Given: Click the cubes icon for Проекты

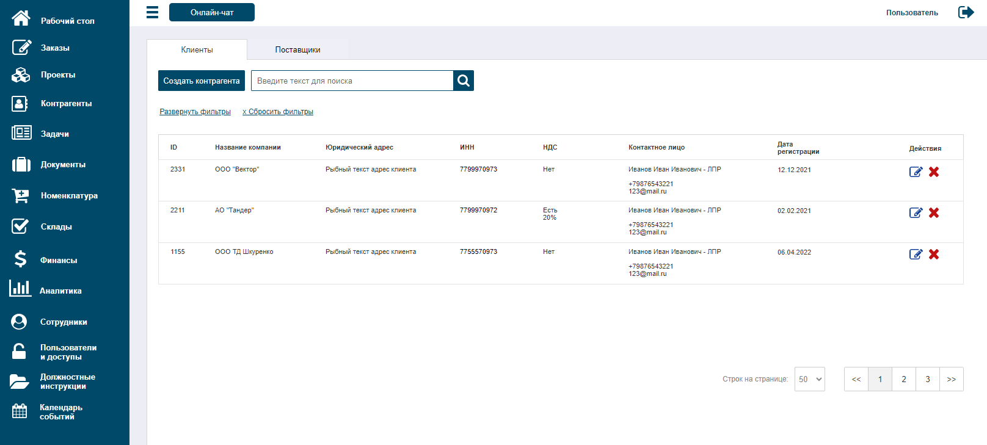Looking at the screenshot, I should coord(21,74).
